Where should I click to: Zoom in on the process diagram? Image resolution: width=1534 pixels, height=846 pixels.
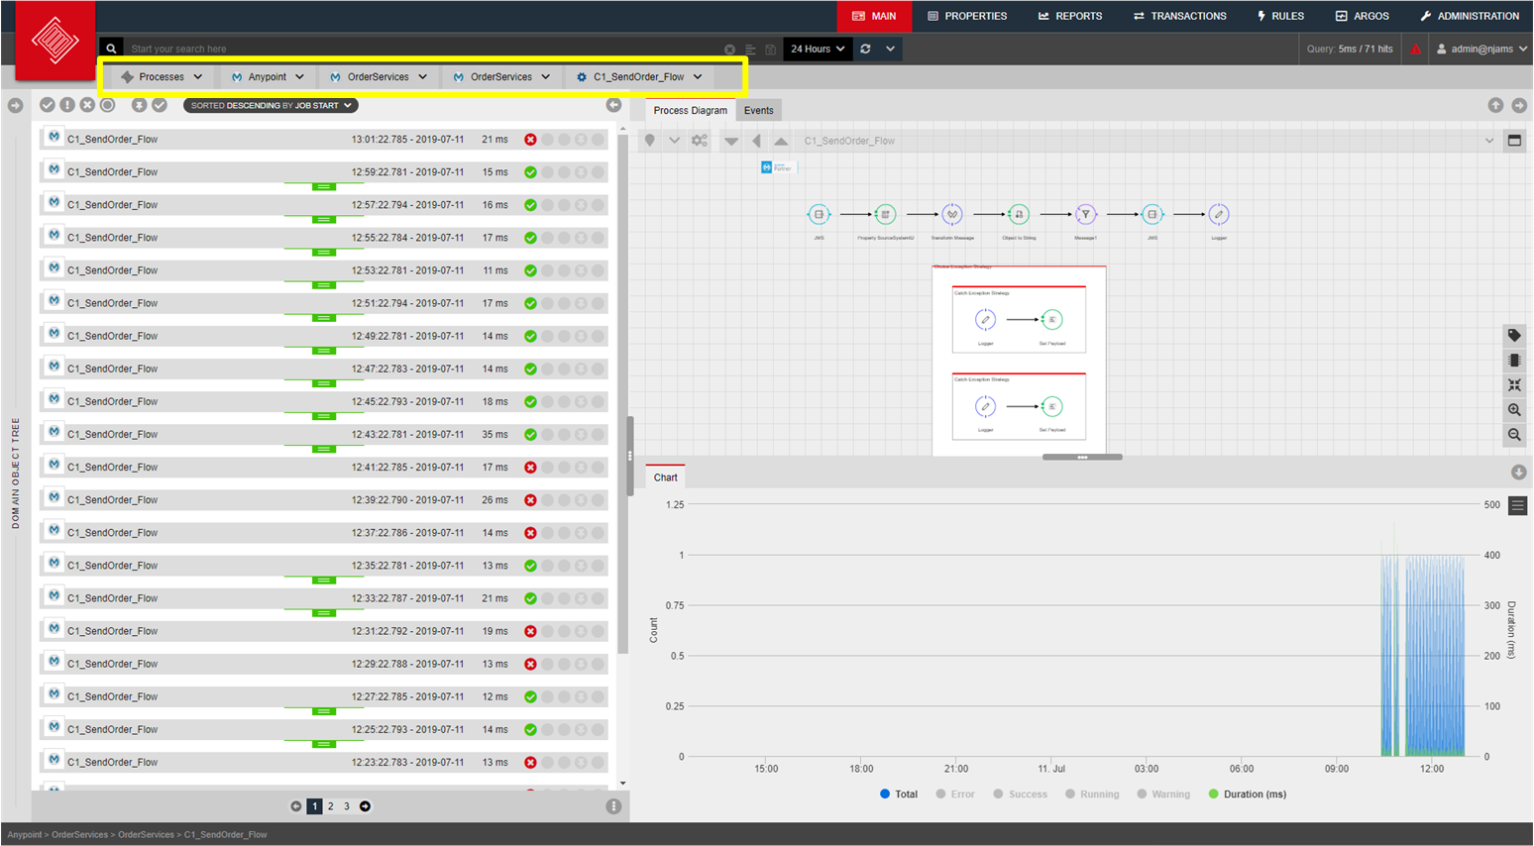coord(1514,410)
